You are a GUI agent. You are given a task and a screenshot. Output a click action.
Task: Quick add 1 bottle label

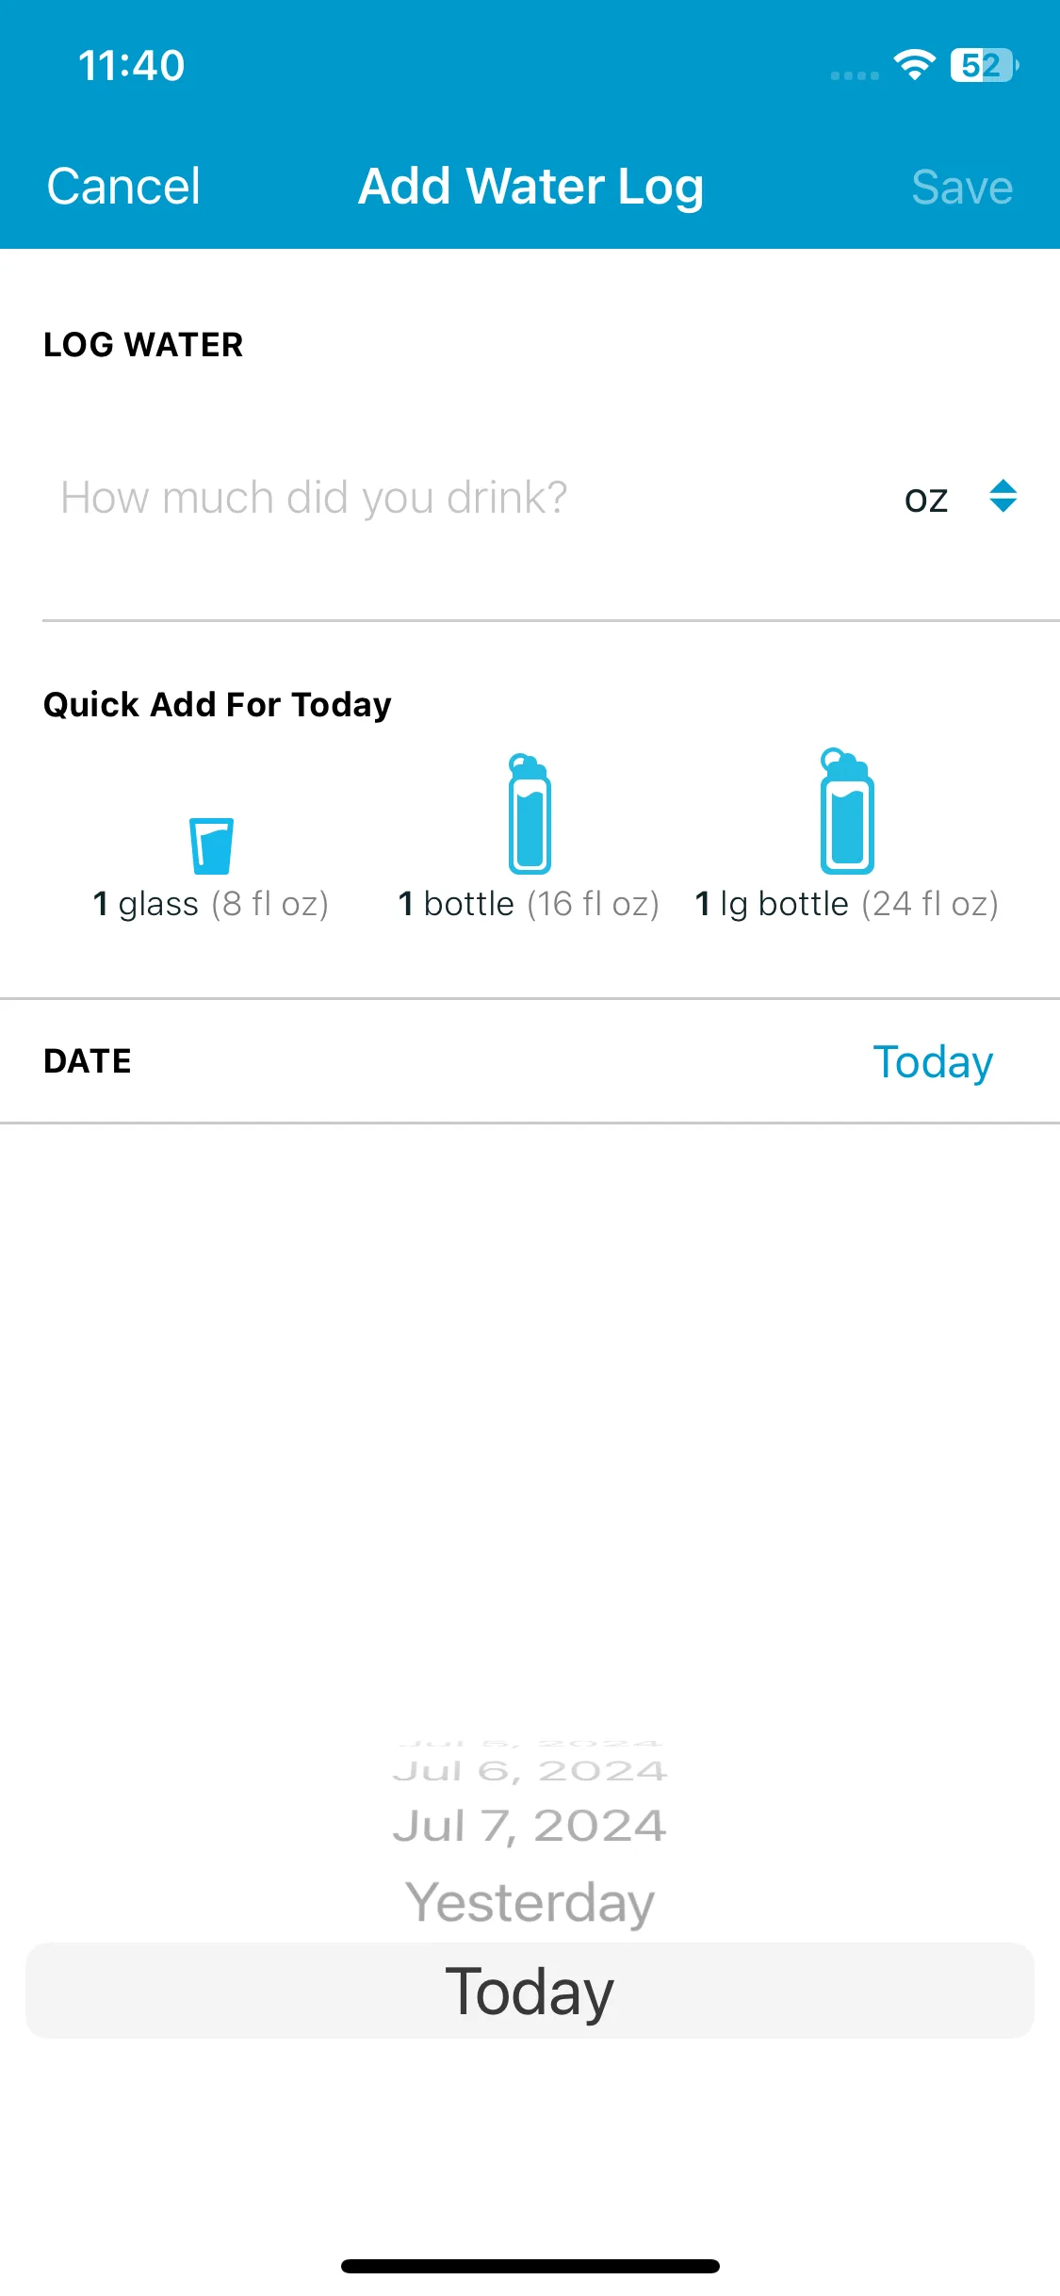529,904
